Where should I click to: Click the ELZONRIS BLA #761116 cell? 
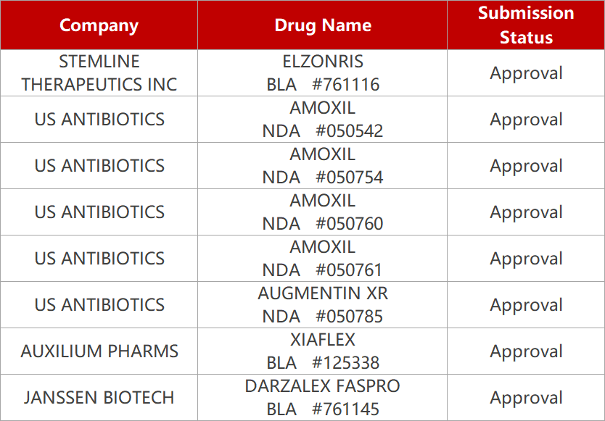click(x=322, y=73)
